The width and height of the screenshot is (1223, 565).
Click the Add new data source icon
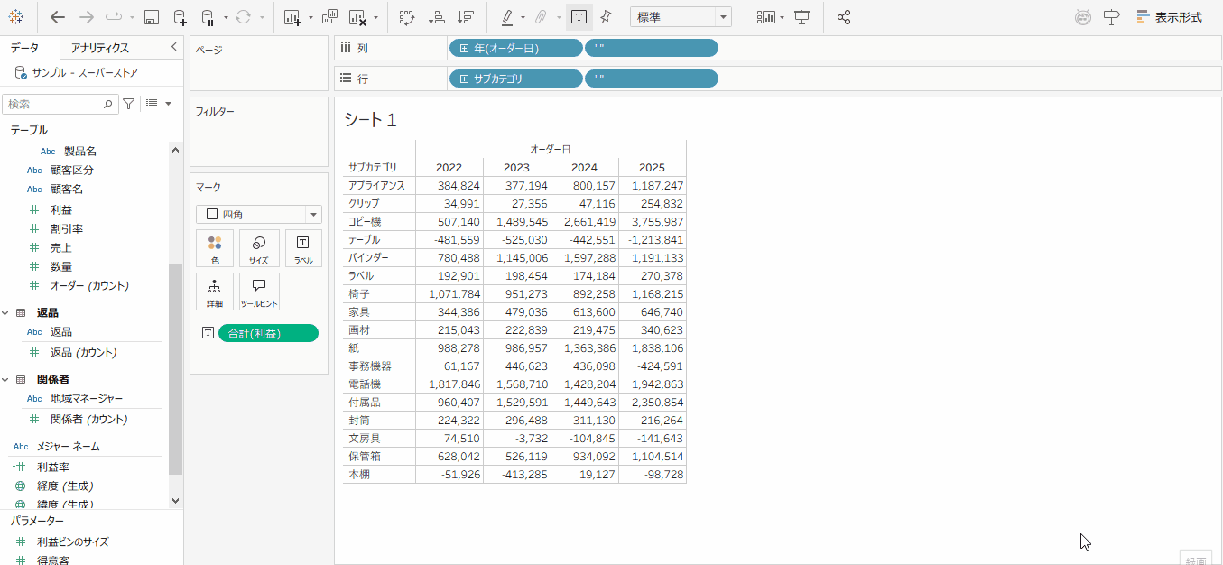[x=180, y=17]
